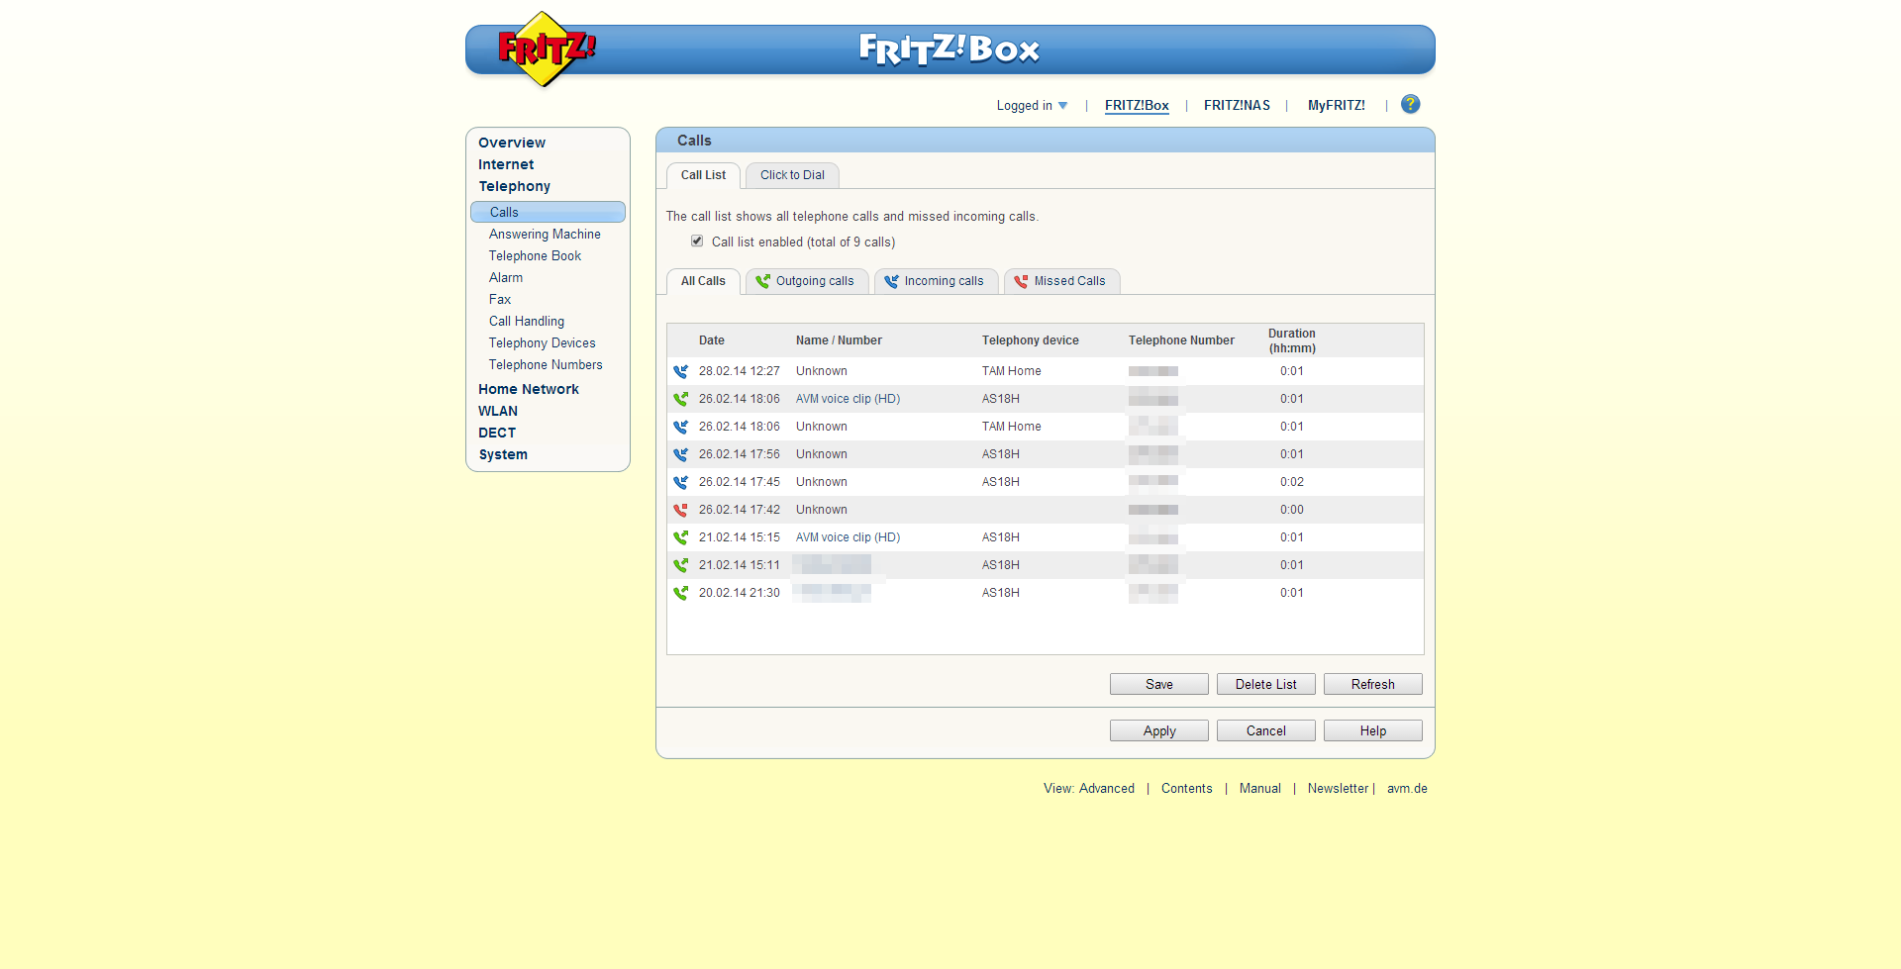
Task: Refresh the call list
Action: [1373, 684]
